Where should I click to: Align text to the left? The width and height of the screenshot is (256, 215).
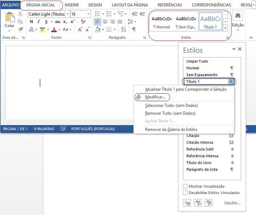coord(98,22)
